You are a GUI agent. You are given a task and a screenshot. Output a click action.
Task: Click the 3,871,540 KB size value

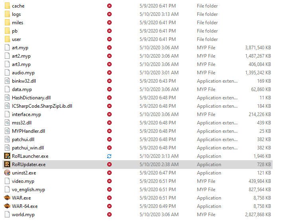(258, 48)
